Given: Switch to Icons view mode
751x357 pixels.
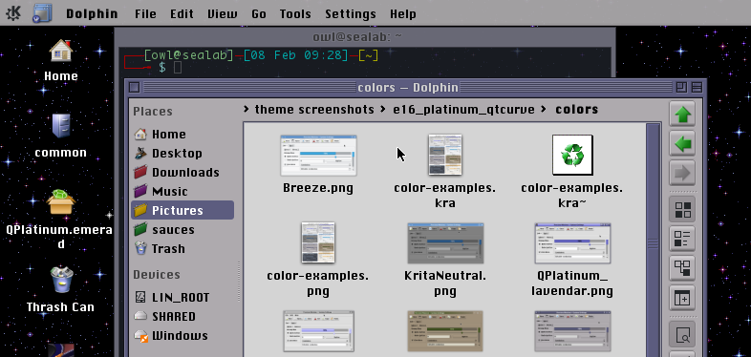Looking at the screenshot, I should (682, 210).
